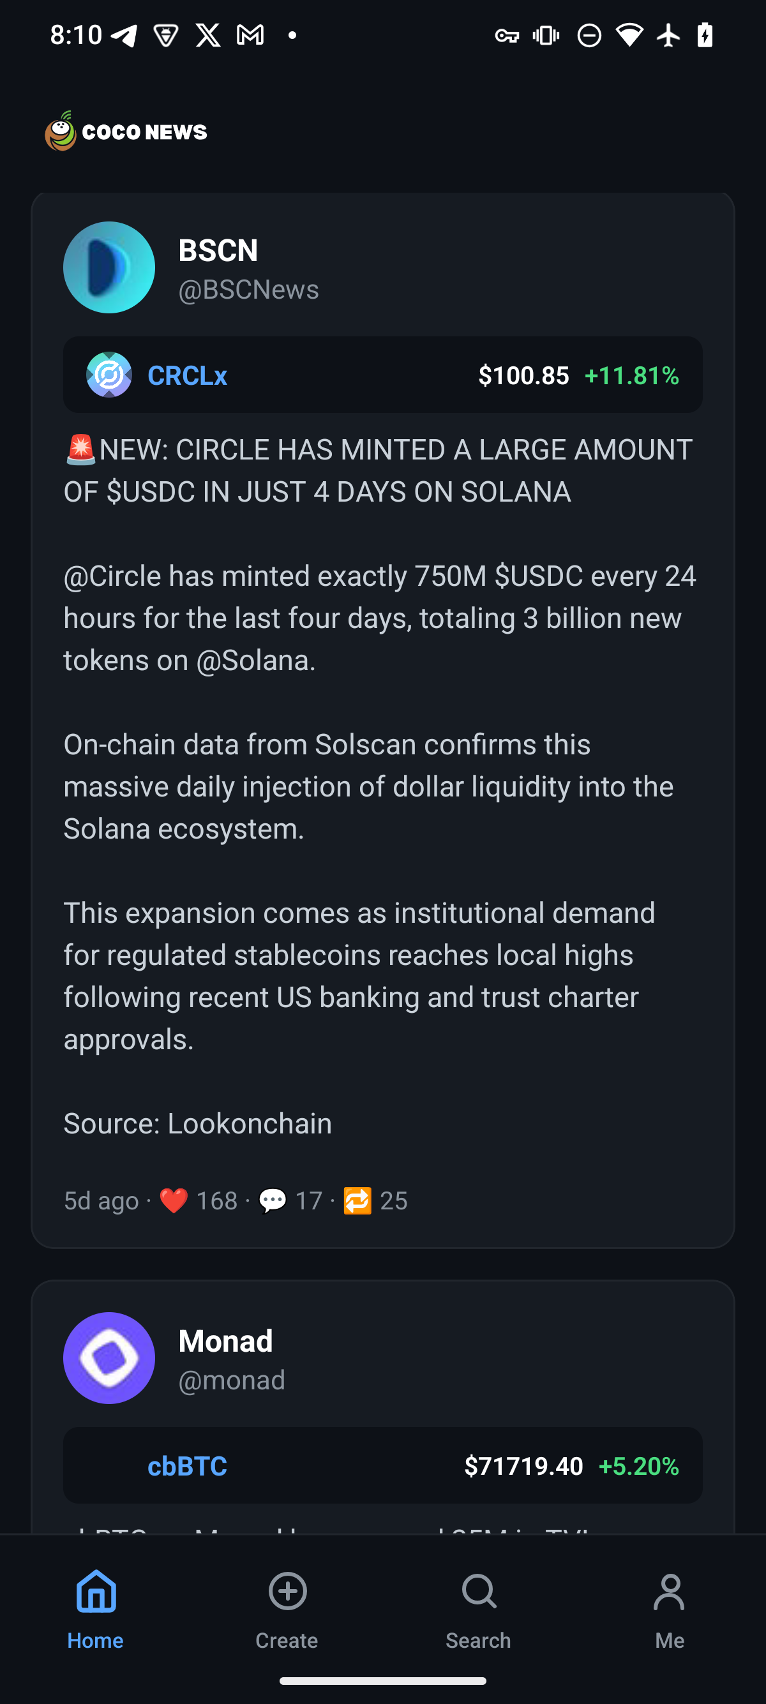Tap the Search magnifier icon
Image resolution: width=766 pixels, height=1704 pixels.
pyautogui.click(x=477, y=1592)
